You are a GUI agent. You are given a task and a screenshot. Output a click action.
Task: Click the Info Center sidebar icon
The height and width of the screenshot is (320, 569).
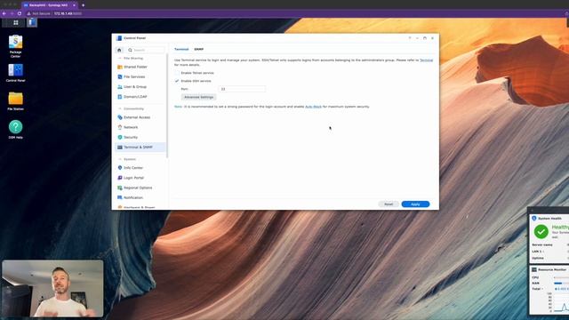[x=120, y=168]
